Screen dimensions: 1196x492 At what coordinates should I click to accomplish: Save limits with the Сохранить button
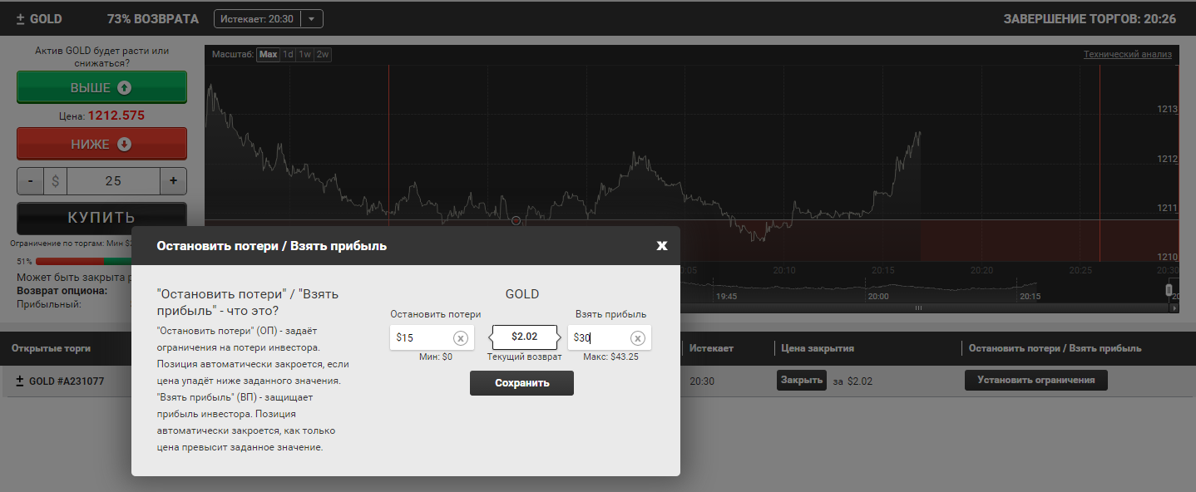click(521, 383)
